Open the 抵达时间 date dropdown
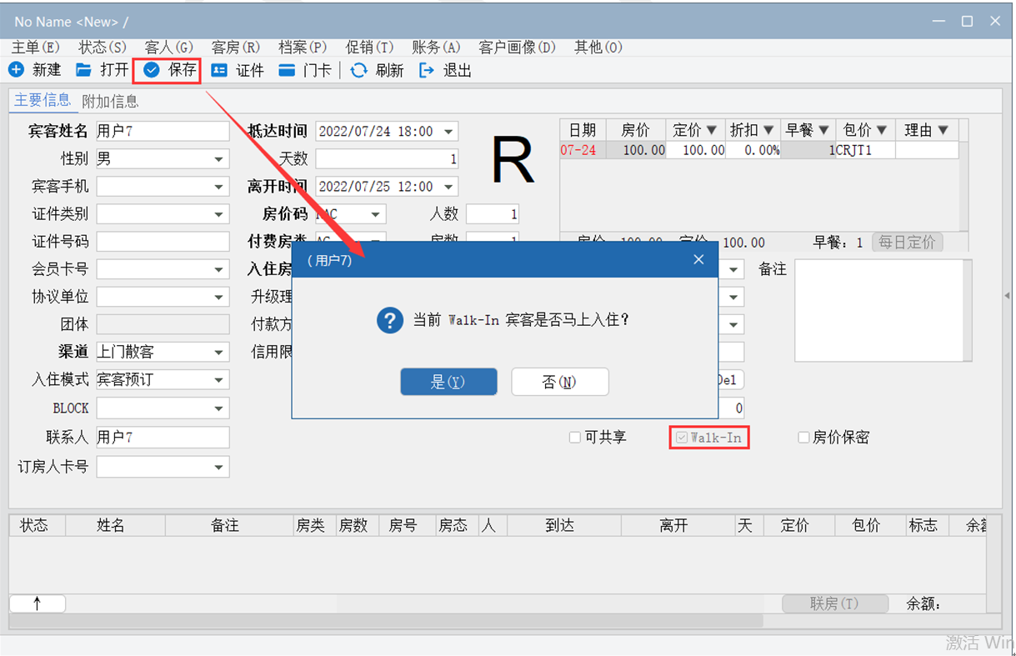 (x=449, y=131)
